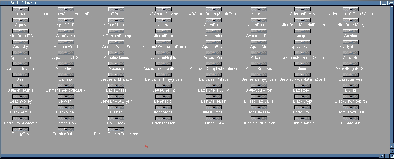Screen dimensions: 394x159
Task: Select the AlienWorld drawer icon
Action: click(66, 31)
